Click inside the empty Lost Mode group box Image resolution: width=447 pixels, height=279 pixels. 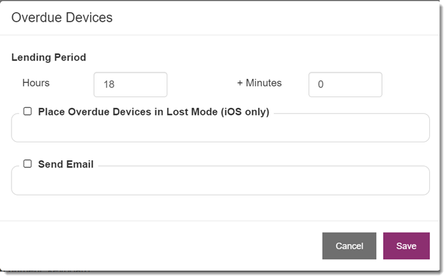click(x=220, y=130)
